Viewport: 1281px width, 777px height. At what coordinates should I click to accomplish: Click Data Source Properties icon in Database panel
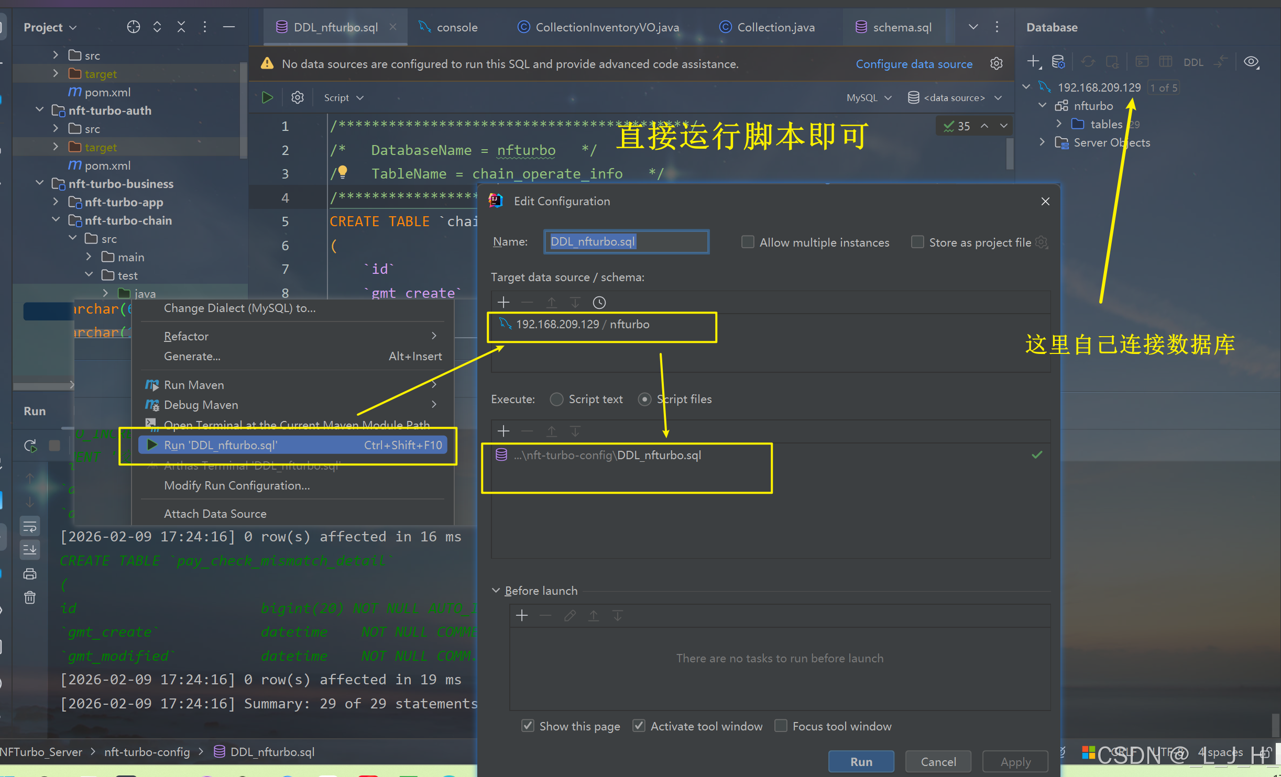point(1058,62)
